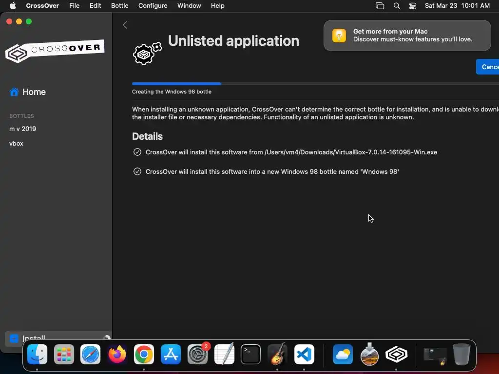
Task: Click the CrossOver logo in the sidebar
Action: (x=55, y=51)
